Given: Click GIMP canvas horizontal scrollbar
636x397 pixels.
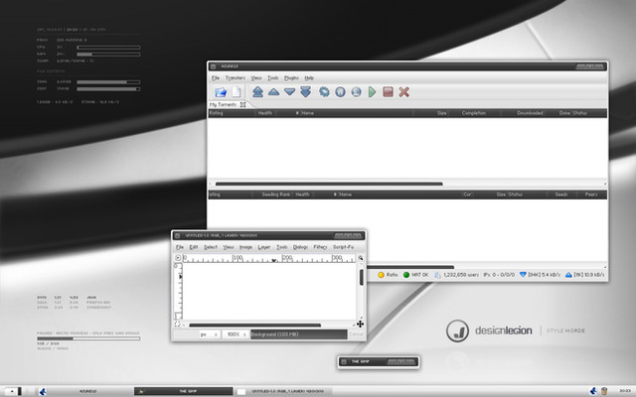Looking at the screenshot, I should point(255,325).
